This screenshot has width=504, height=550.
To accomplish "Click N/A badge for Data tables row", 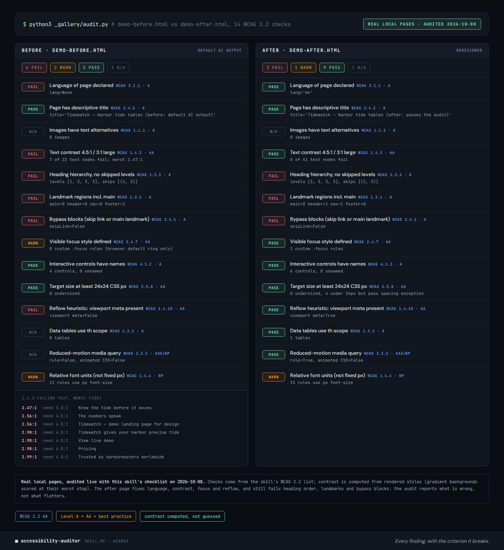I will point(33,332).
